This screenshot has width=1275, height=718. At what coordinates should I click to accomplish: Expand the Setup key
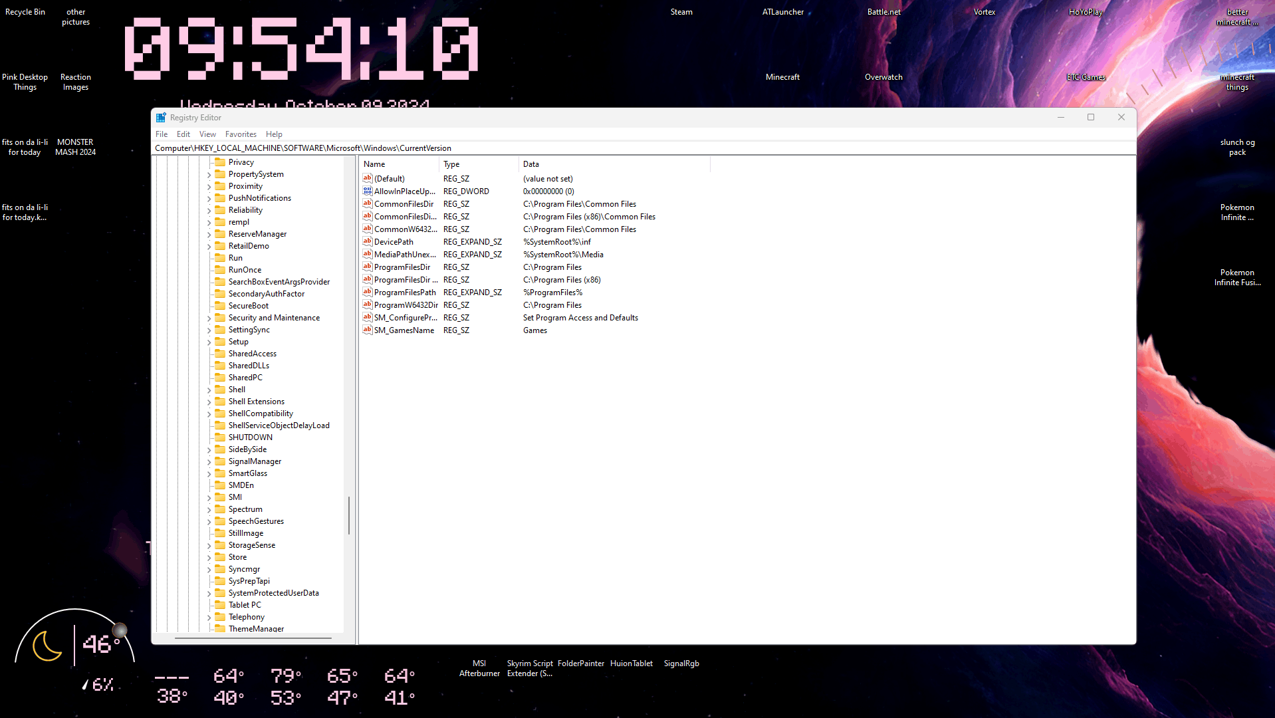209,342
